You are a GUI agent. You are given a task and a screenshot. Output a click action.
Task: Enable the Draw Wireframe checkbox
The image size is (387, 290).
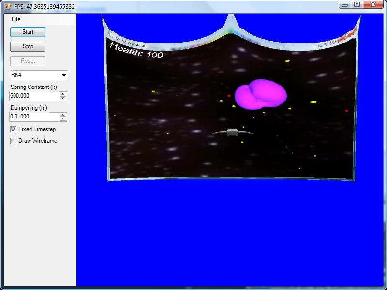click(x=14, y=141)
